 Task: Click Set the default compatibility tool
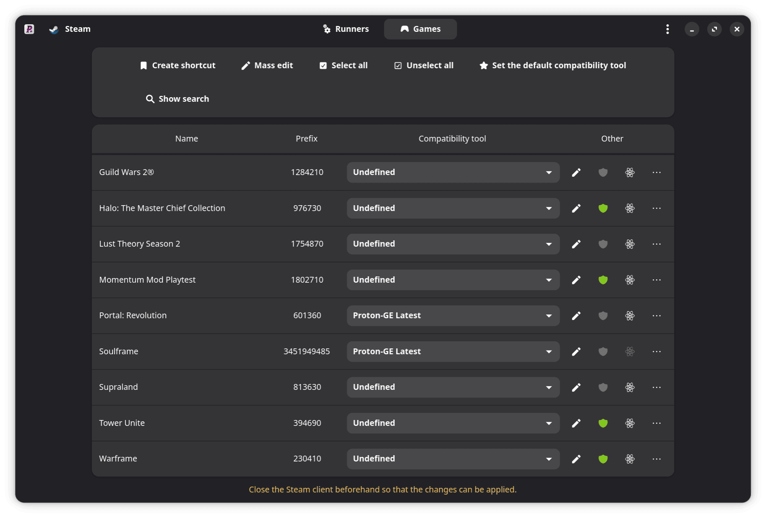pos(552,65)
